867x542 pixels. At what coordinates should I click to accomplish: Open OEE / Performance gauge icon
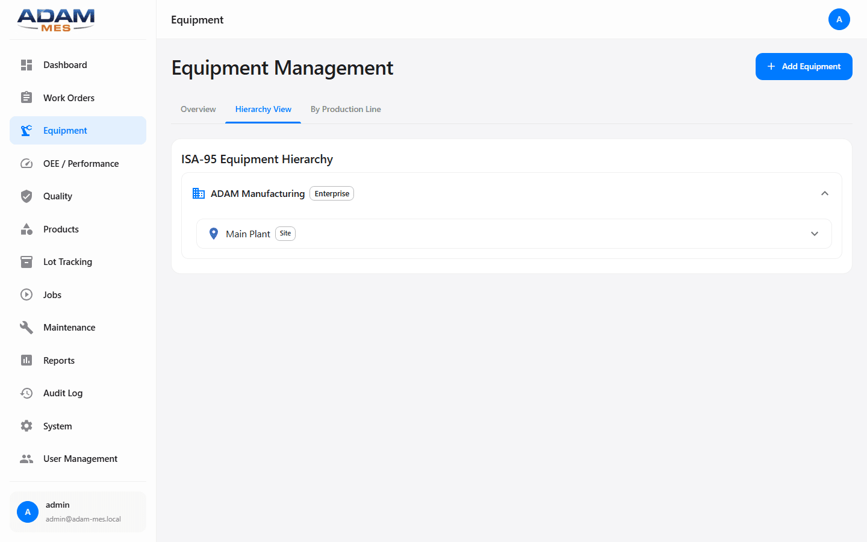pos(26,163)
